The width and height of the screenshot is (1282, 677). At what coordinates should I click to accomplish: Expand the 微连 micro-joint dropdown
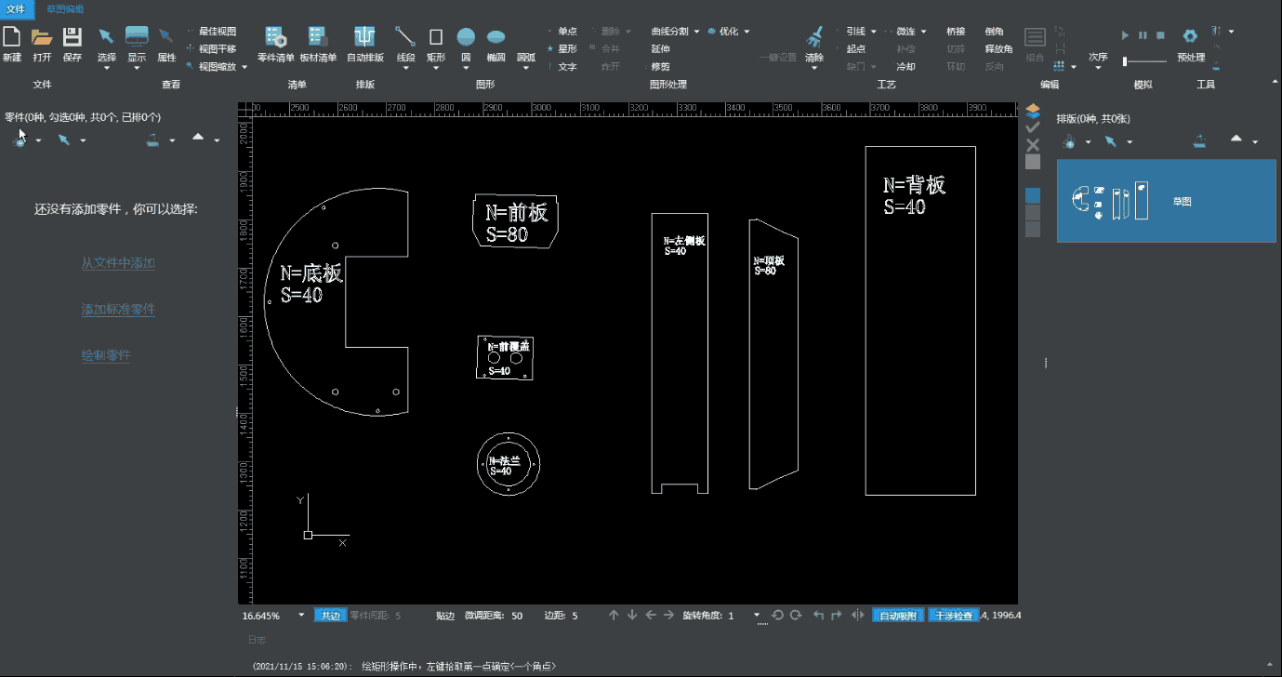point(923,32)
